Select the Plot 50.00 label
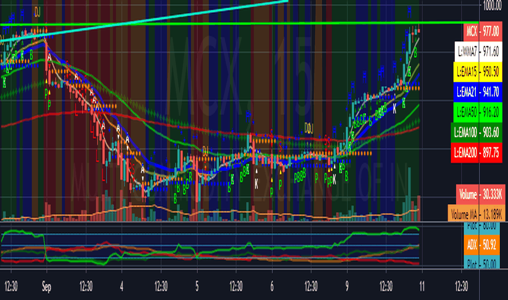 (481, 263)
